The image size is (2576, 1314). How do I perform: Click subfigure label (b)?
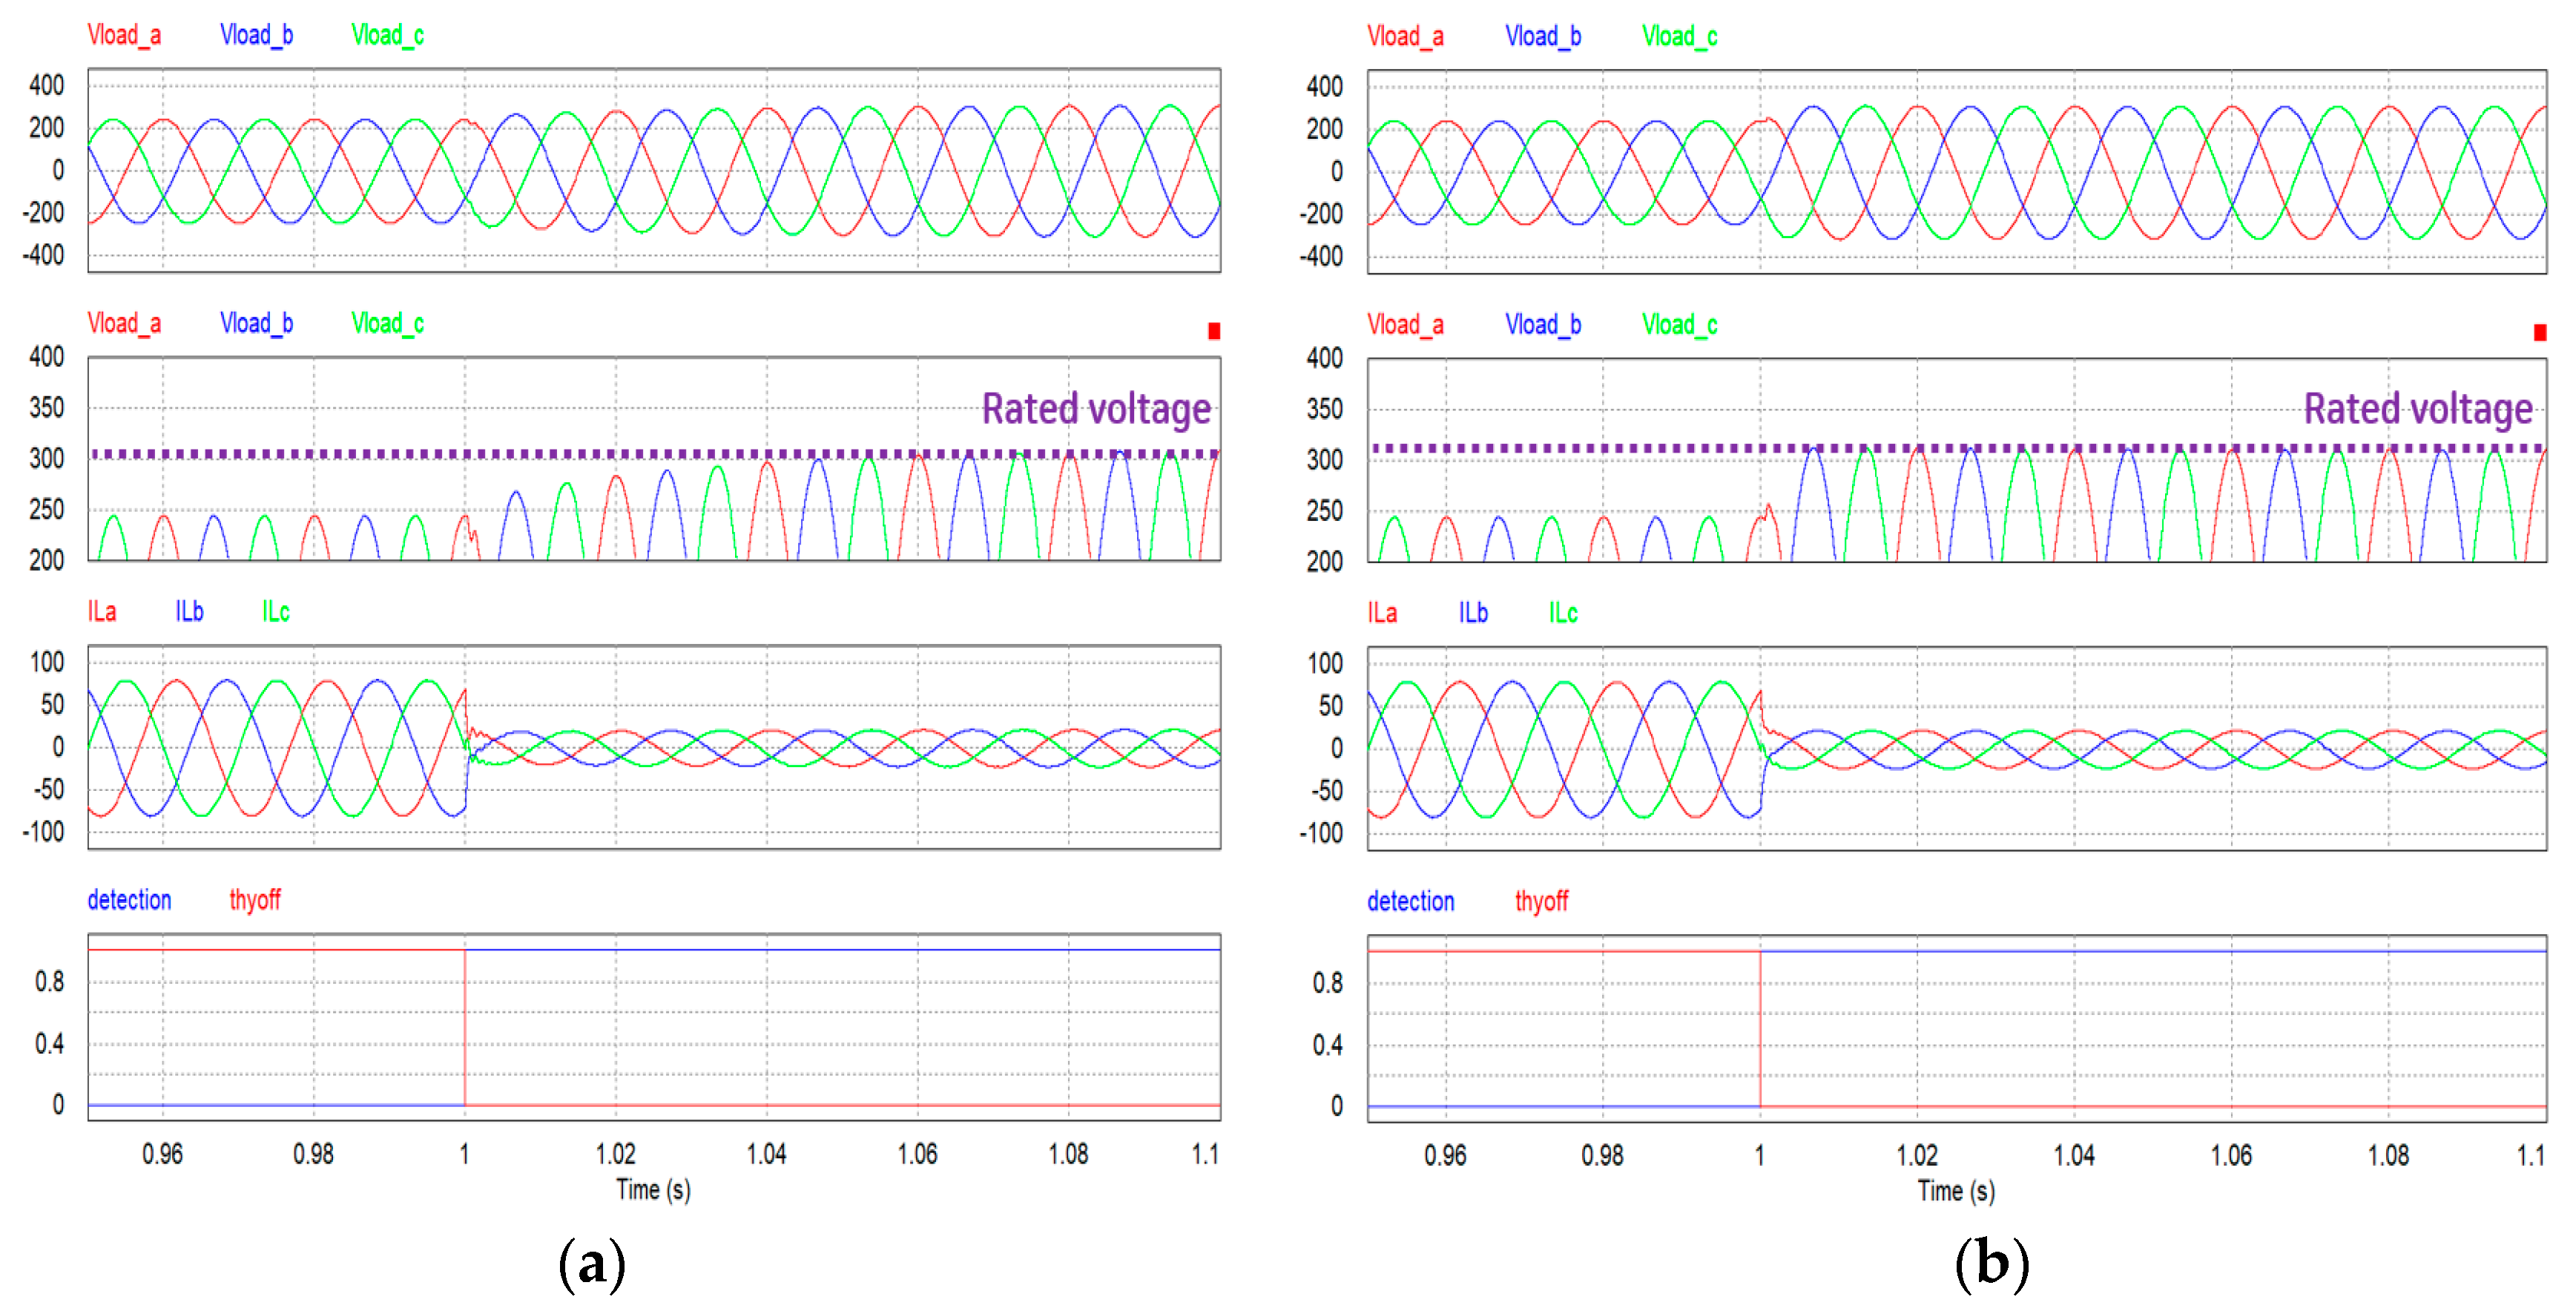(x=1991, y=1264)
